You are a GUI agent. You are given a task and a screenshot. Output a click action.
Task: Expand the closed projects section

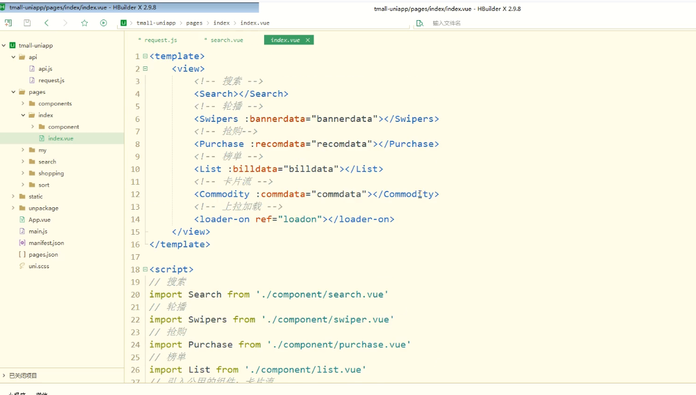[x=4, y=375]
